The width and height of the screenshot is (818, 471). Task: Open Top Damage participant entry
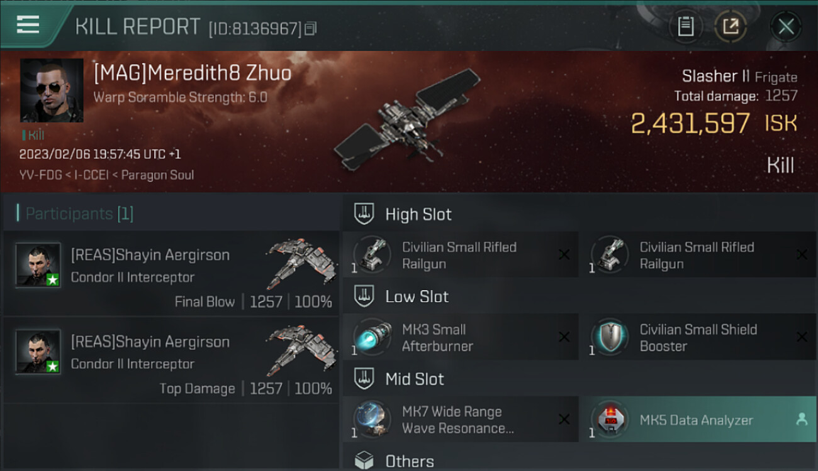click(x=171, y=360)
